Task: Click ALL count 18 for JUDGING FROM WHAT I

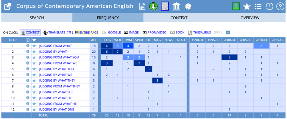Action: coord(94,46)
